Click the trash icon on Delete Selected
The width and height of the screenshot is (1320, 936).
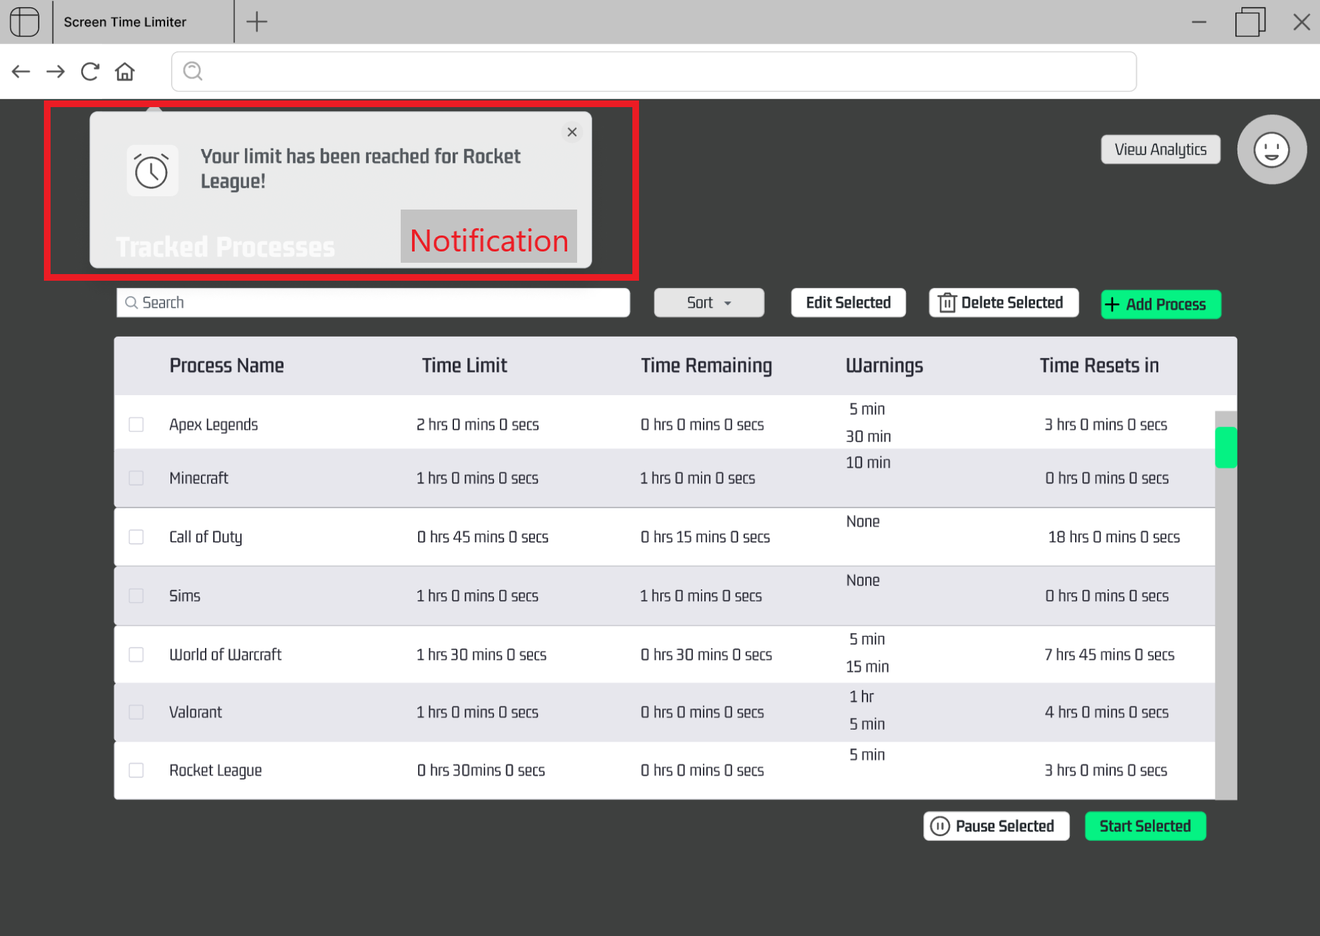tap(947, 303)
